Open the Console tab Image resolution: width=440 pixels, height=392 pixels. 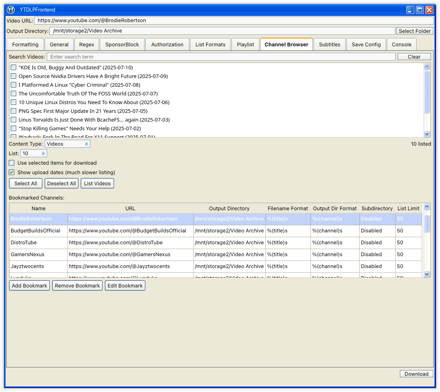tap(402, 45)
